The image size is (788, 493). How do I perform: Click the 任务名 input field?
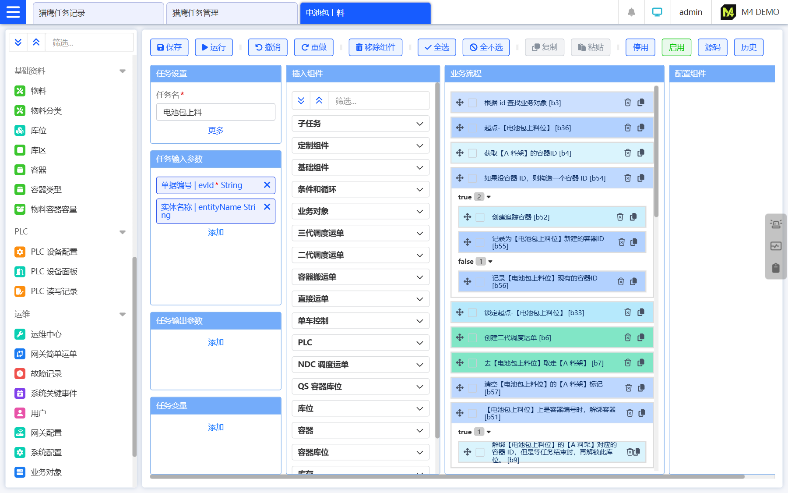pyautogui.click(x=215, y=112)
